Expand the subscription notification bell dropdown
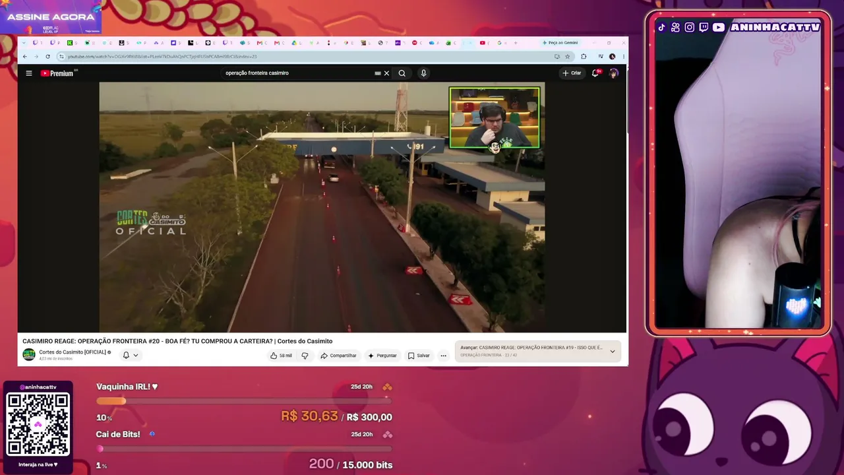 click(x=130, y=355)
